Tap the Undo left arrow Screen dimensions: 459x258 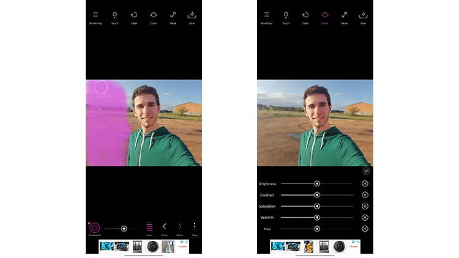(x=164, y=227)
